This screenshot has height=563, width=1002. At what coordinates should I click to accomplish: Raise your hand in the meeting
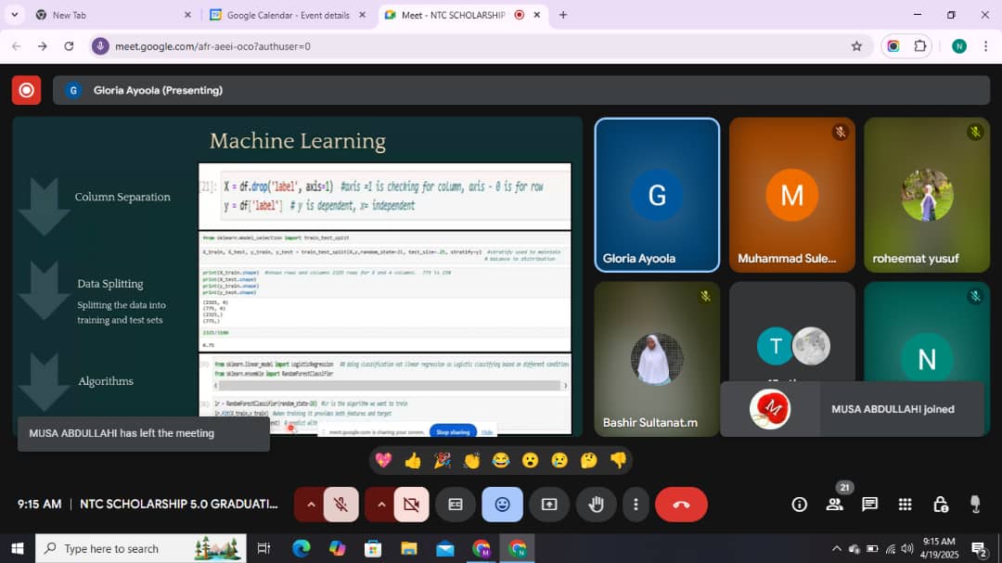(597, 505)
